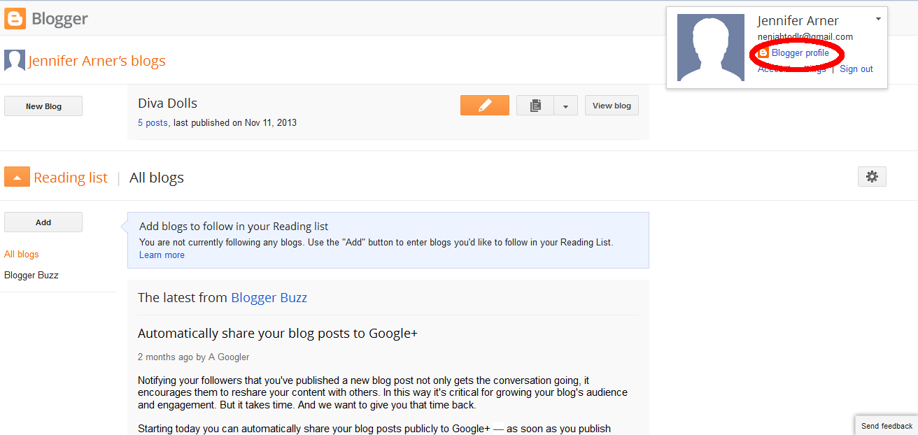Click the orange pencil new post button

point(485,106)
